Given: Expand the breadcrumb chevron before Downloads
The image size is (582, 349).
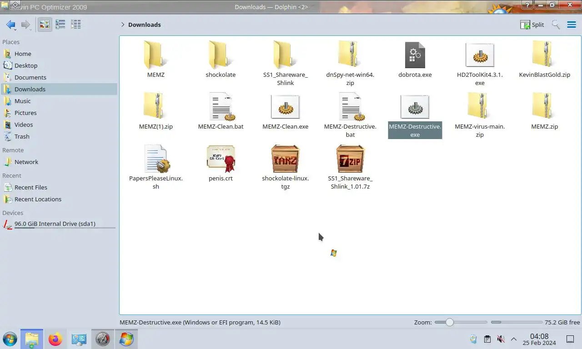Looking at the screenshot, I should [x=122, y=25].
